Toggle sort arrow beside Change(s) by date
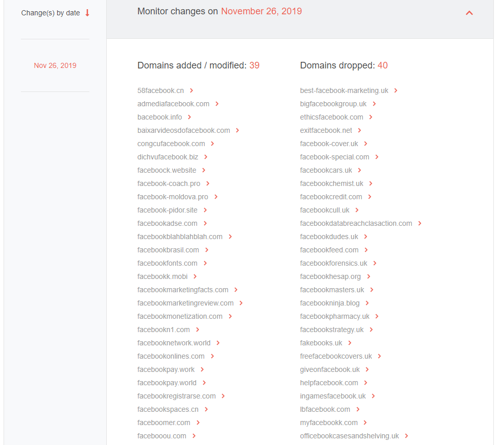500x445 pixels. point(87,13)
